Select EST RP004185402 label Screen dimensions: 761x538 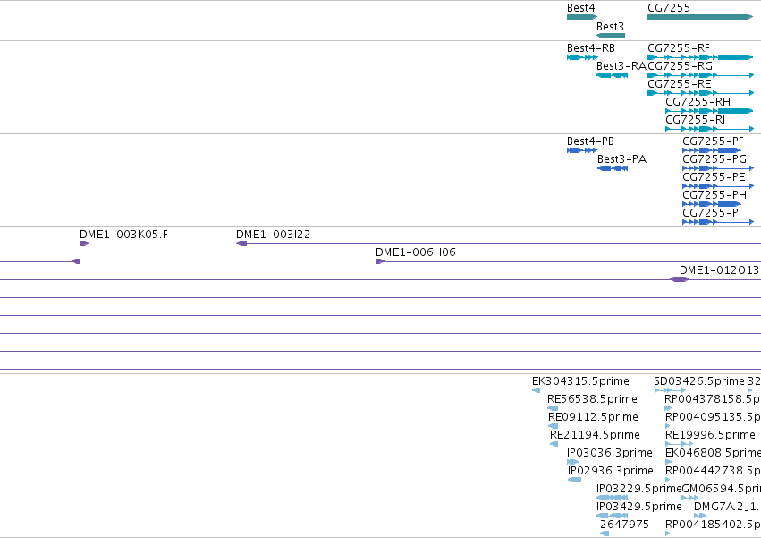click(713, 525)
